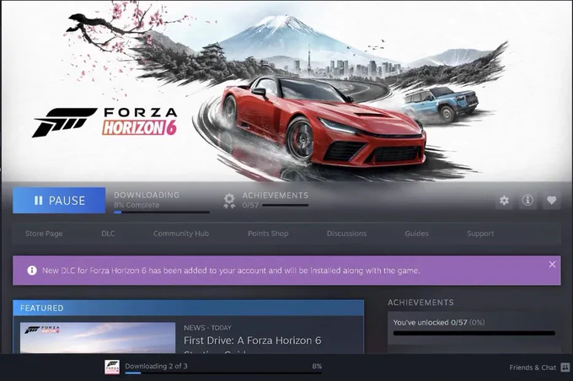Image resolution: width=573 pixels, height=381 pixels.
Task: Click the unlocked 0/57 achievements progress bar
Action: click(x=474, y=333)
